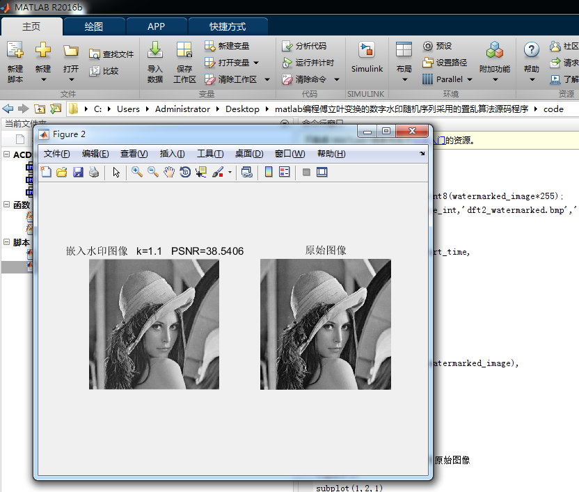
Task: Select the Pan hand tool
Action: [169, 172]
